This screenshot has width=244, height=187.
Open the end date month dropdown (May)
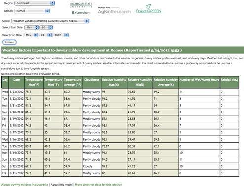click(31, 35)
